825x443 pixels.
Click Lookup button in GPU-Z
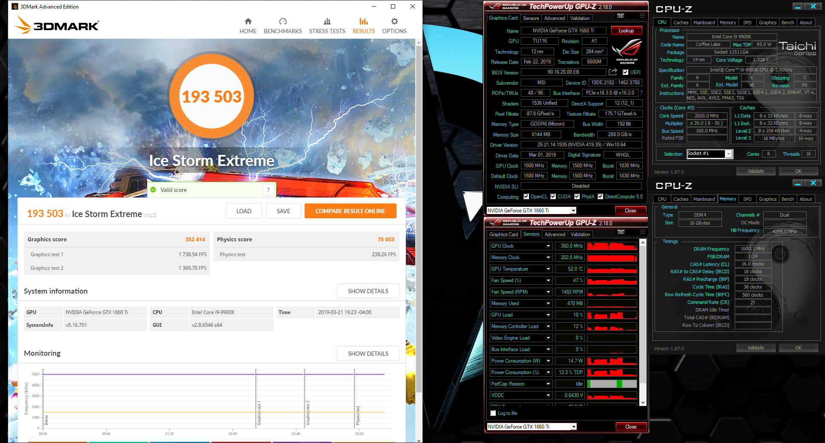tap(626, 31)
